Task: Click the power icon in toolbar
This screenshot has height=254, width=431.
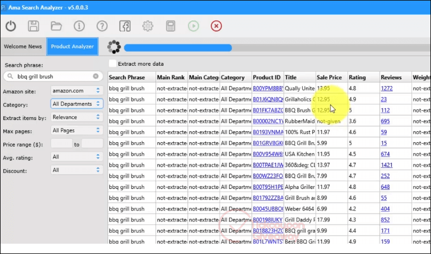Action: tap(11, 26)
